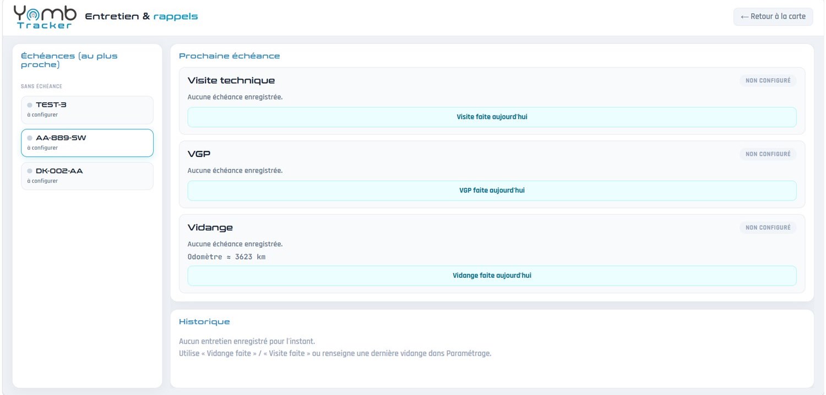The height and width of the screenshot is (395, 826).
Task: Click the Échéances (au plus proche) title
Action: 69,60
